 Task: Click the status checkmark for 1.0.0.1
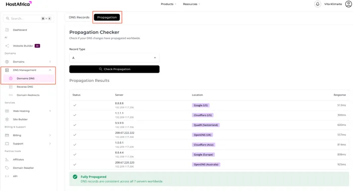point(75,144)
